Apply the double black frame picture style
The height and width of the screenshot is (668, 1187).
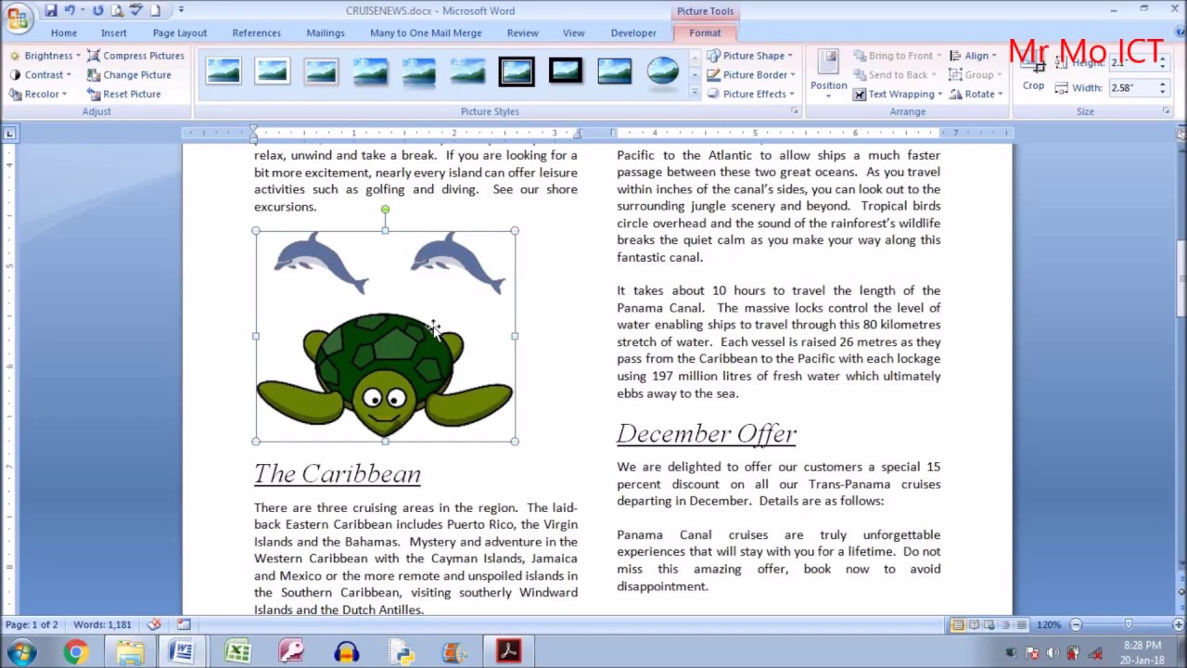click(517, 71)
